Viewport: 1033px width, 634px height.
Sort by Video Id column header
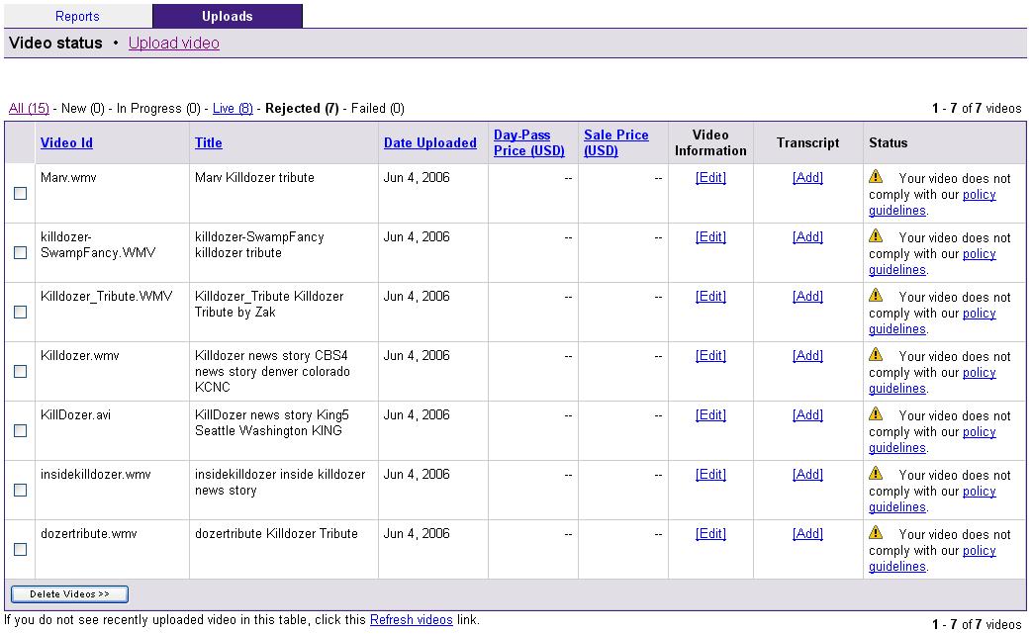(x=66, y=143)
